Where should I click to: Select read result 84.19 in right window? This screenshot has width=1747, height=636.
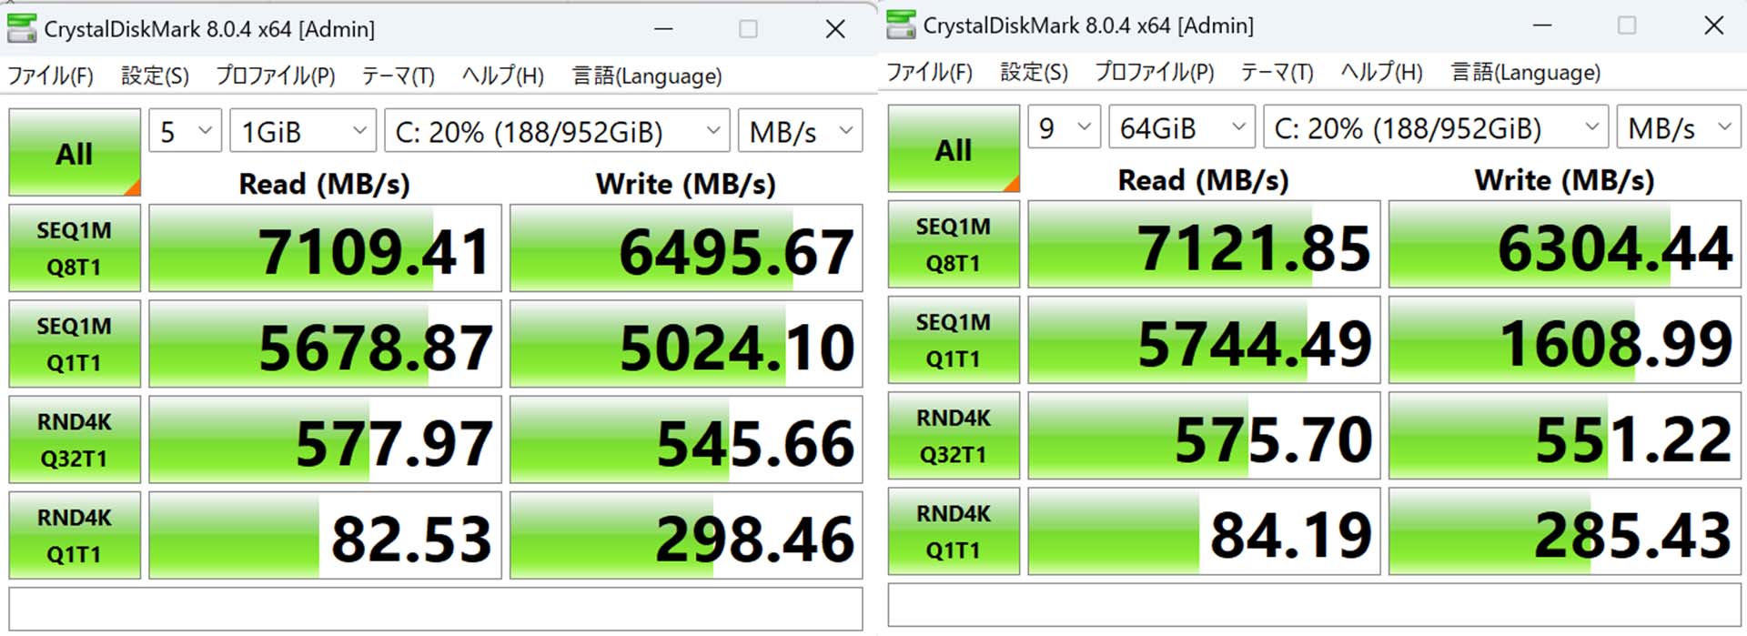[x=1204, y=531]
